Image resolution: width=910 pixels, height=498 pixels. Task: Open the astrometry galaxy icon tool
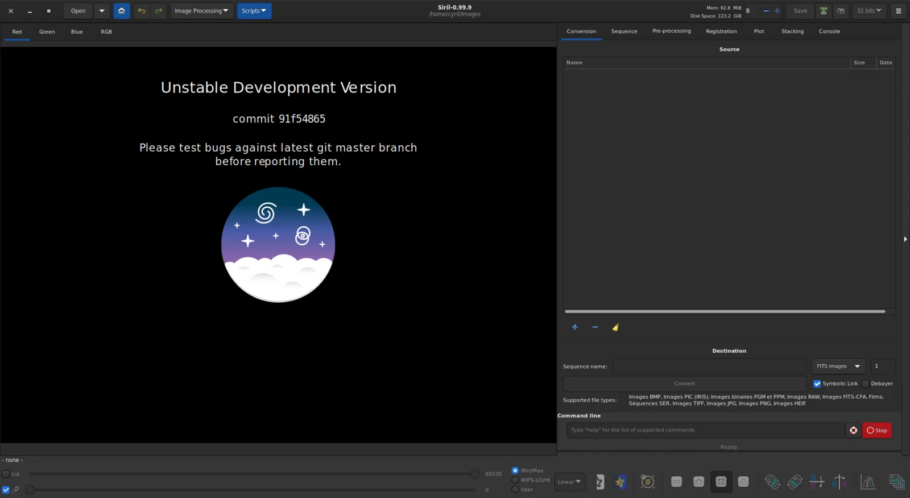pyautogui.click(x=648, y=482)
